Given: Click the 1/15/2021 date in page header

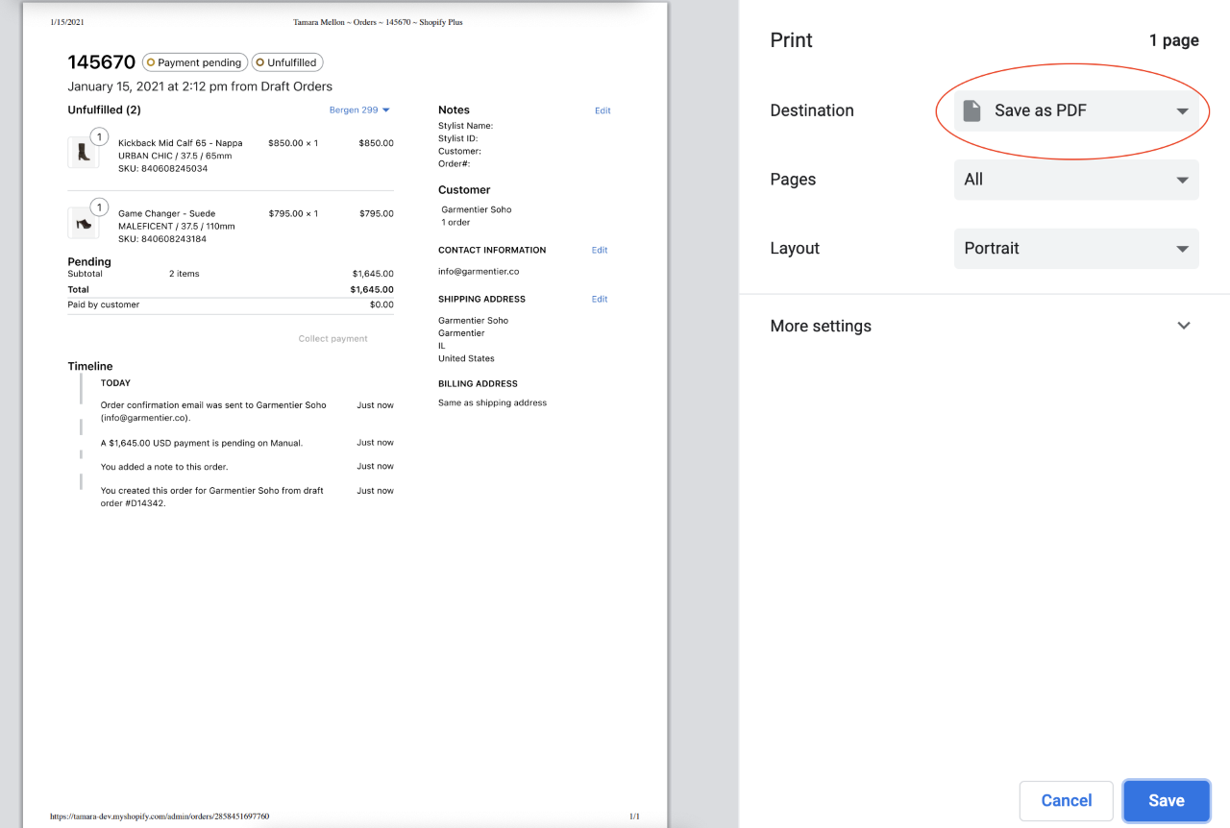Looking at the screenshot, I should [x=67, y=22].
